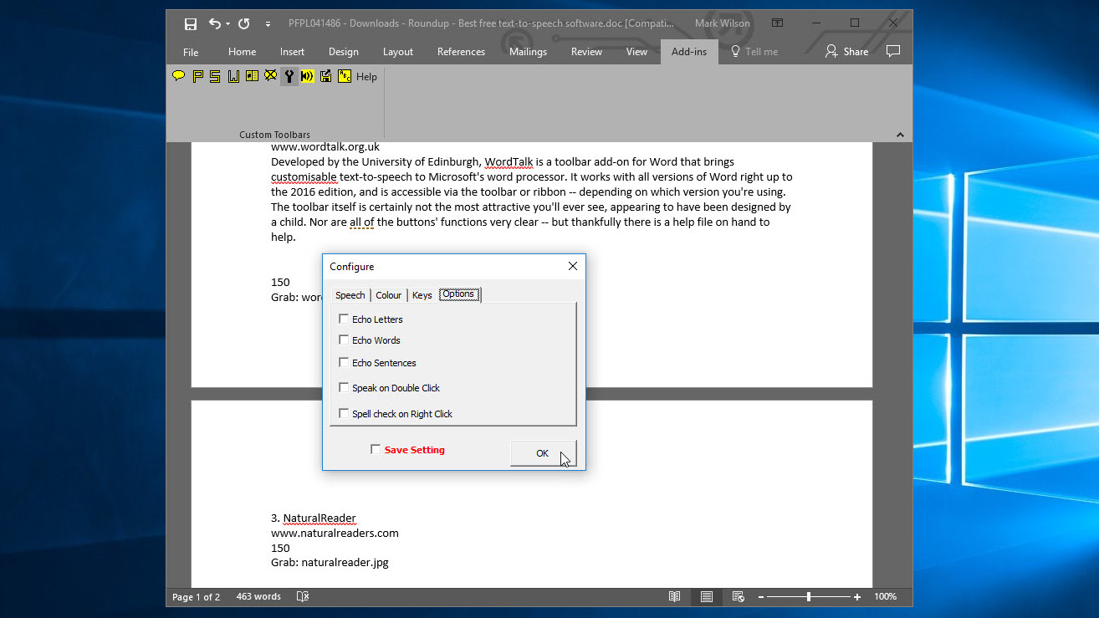Screen dimensions: 1099x618
Task: Click the www.naturalreaders.com text in document
Action: pyautogui.click(x=335, y=533)
